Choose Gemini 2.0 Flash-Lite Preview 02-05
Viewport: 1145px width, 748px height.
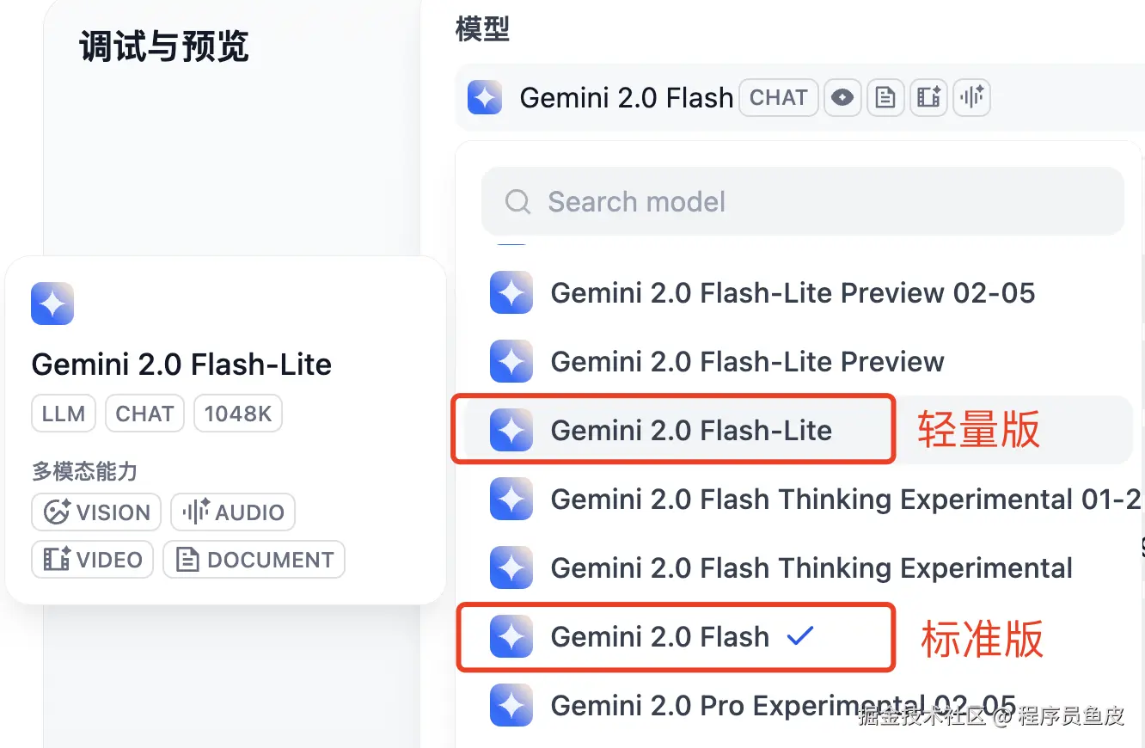(793, 293)
